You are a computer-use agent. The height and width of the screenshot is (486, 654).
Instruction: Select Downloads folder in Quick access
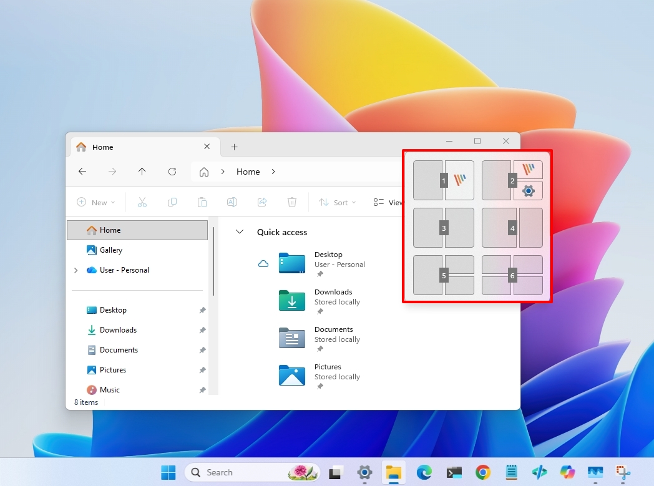[319, 301]
